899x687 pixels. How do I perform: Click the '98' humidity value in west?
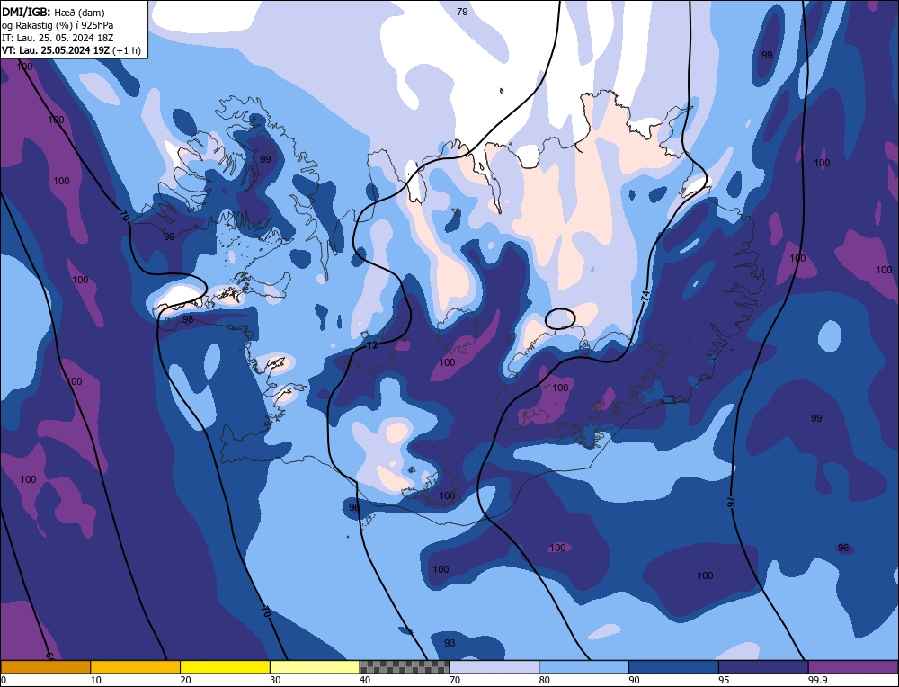(x=188, y=319)
